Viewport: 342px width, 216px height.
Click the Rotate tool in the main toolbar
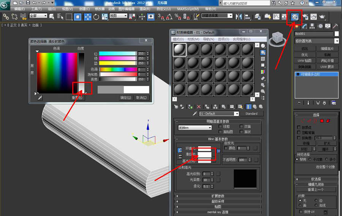[96, 16]
